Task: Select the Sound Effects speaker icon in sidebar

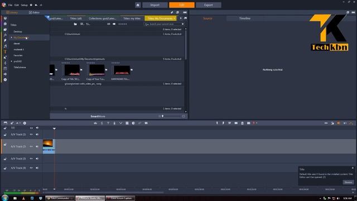Action: (x=5, y=74)
